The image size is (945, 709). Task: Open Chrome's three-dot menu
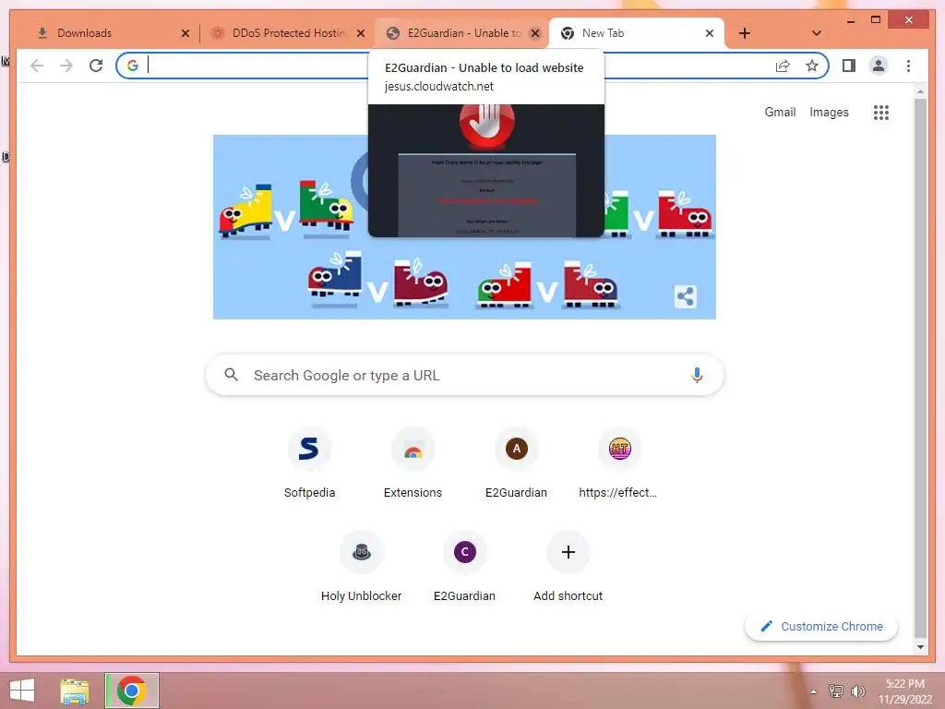[908, 66]
